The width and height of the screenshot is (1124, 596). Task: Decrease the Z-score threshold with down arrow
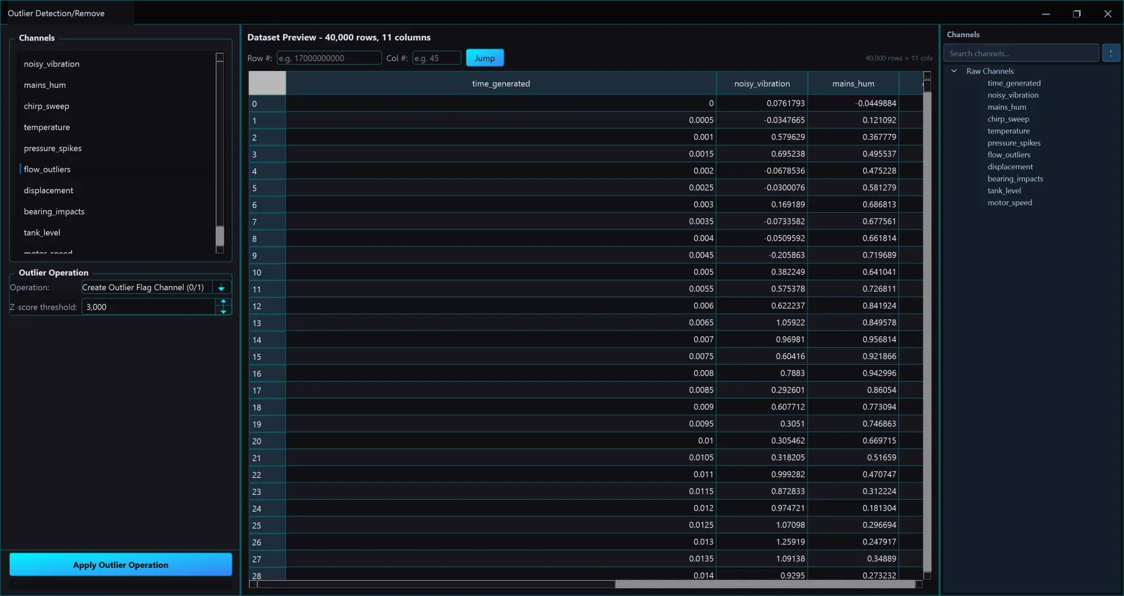[223, 311]
